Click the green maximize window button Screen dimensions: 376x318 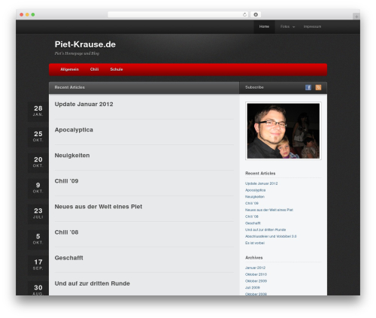(33, 14)
